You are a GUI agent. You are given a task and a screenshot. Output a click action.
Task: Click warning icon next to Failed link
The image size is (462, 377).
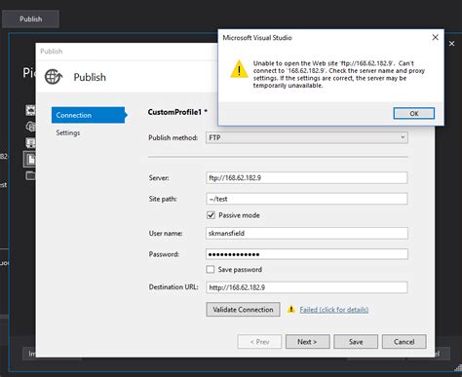coord(291,309)
